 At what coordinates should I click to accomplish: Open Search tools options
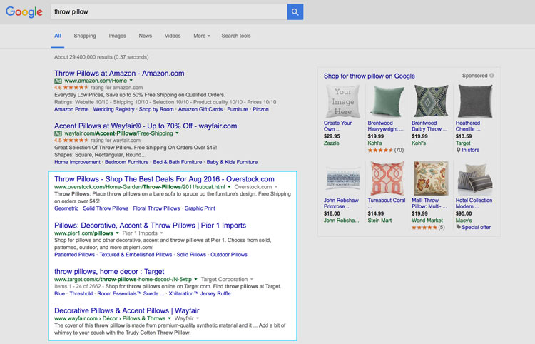coord(236,36)
